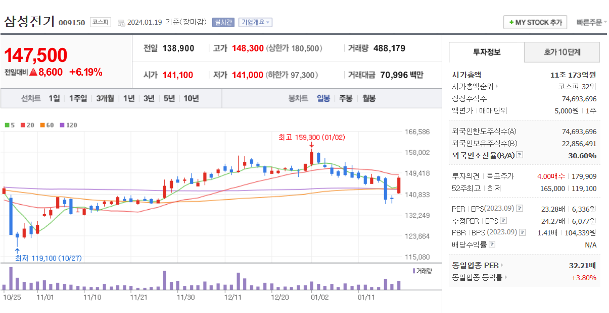
Task: Click the red arrow under 최고 159,300
Action: (312, 145)
